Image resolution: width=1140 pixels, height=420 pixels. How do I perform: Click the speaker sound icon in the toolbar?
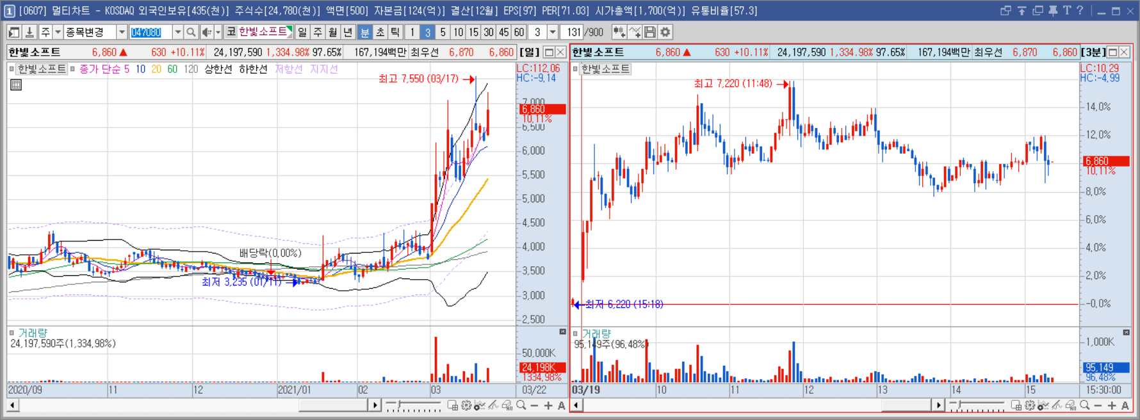coord(206,32)
